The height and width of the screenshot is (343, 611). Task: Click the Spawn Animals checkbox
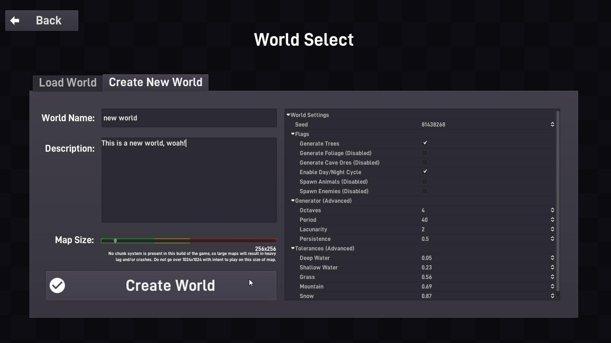(425, 182)
